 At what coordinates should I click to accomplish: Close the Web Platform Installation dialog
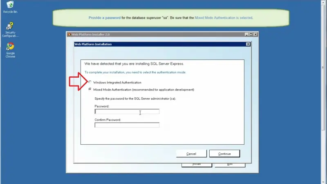pyautogui.click(x=248, y=44)
